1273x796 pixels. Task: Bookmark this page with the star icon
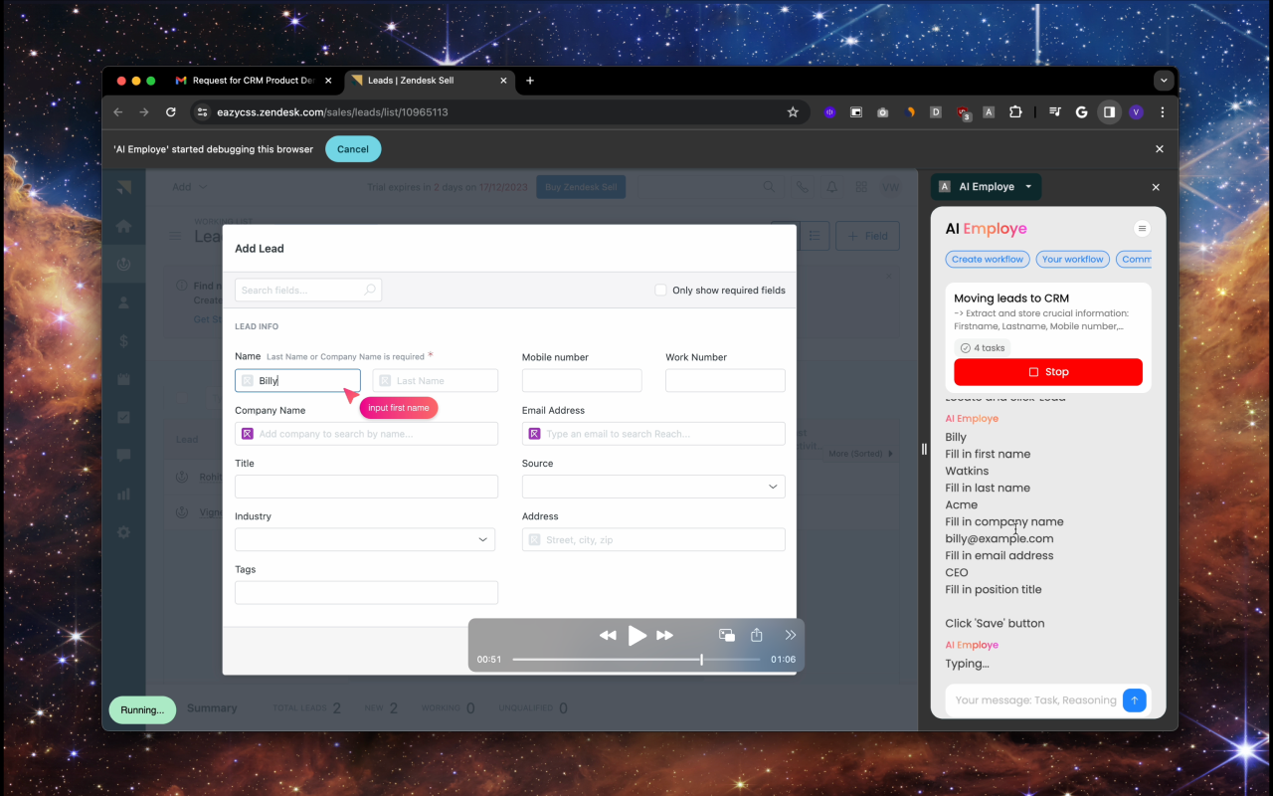coord(793,112)
